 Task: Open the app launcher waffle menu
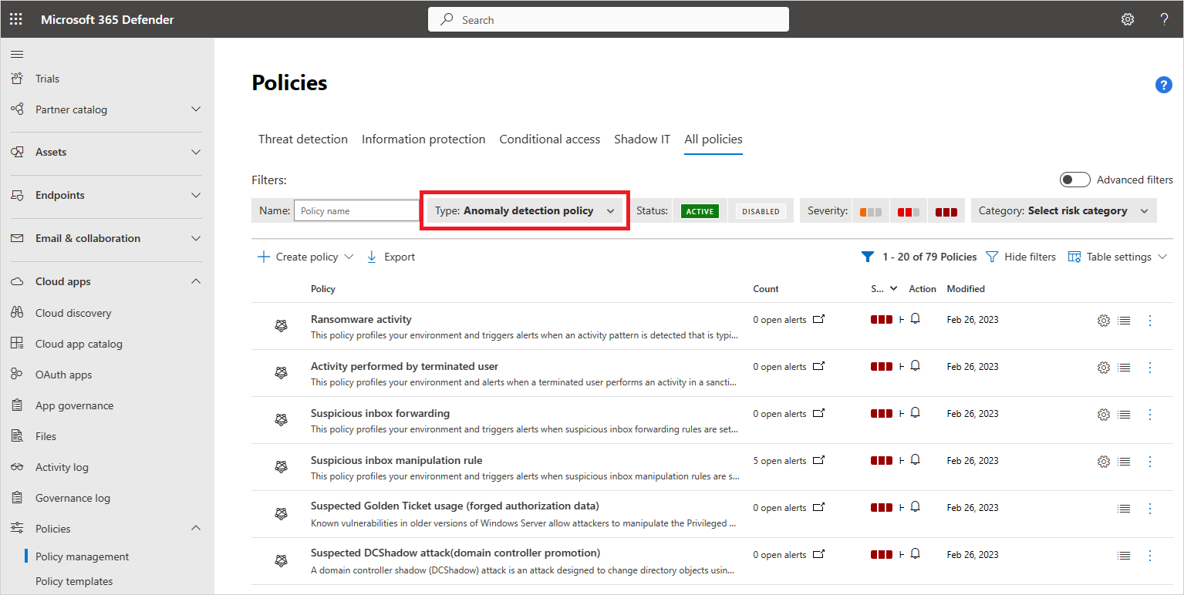click(15, 19)
